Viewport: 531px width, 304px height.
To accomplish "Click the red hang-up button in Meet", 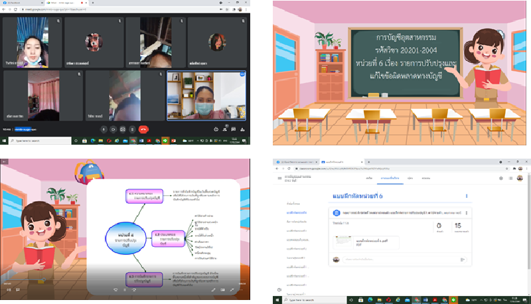I will tap(143, 128).
